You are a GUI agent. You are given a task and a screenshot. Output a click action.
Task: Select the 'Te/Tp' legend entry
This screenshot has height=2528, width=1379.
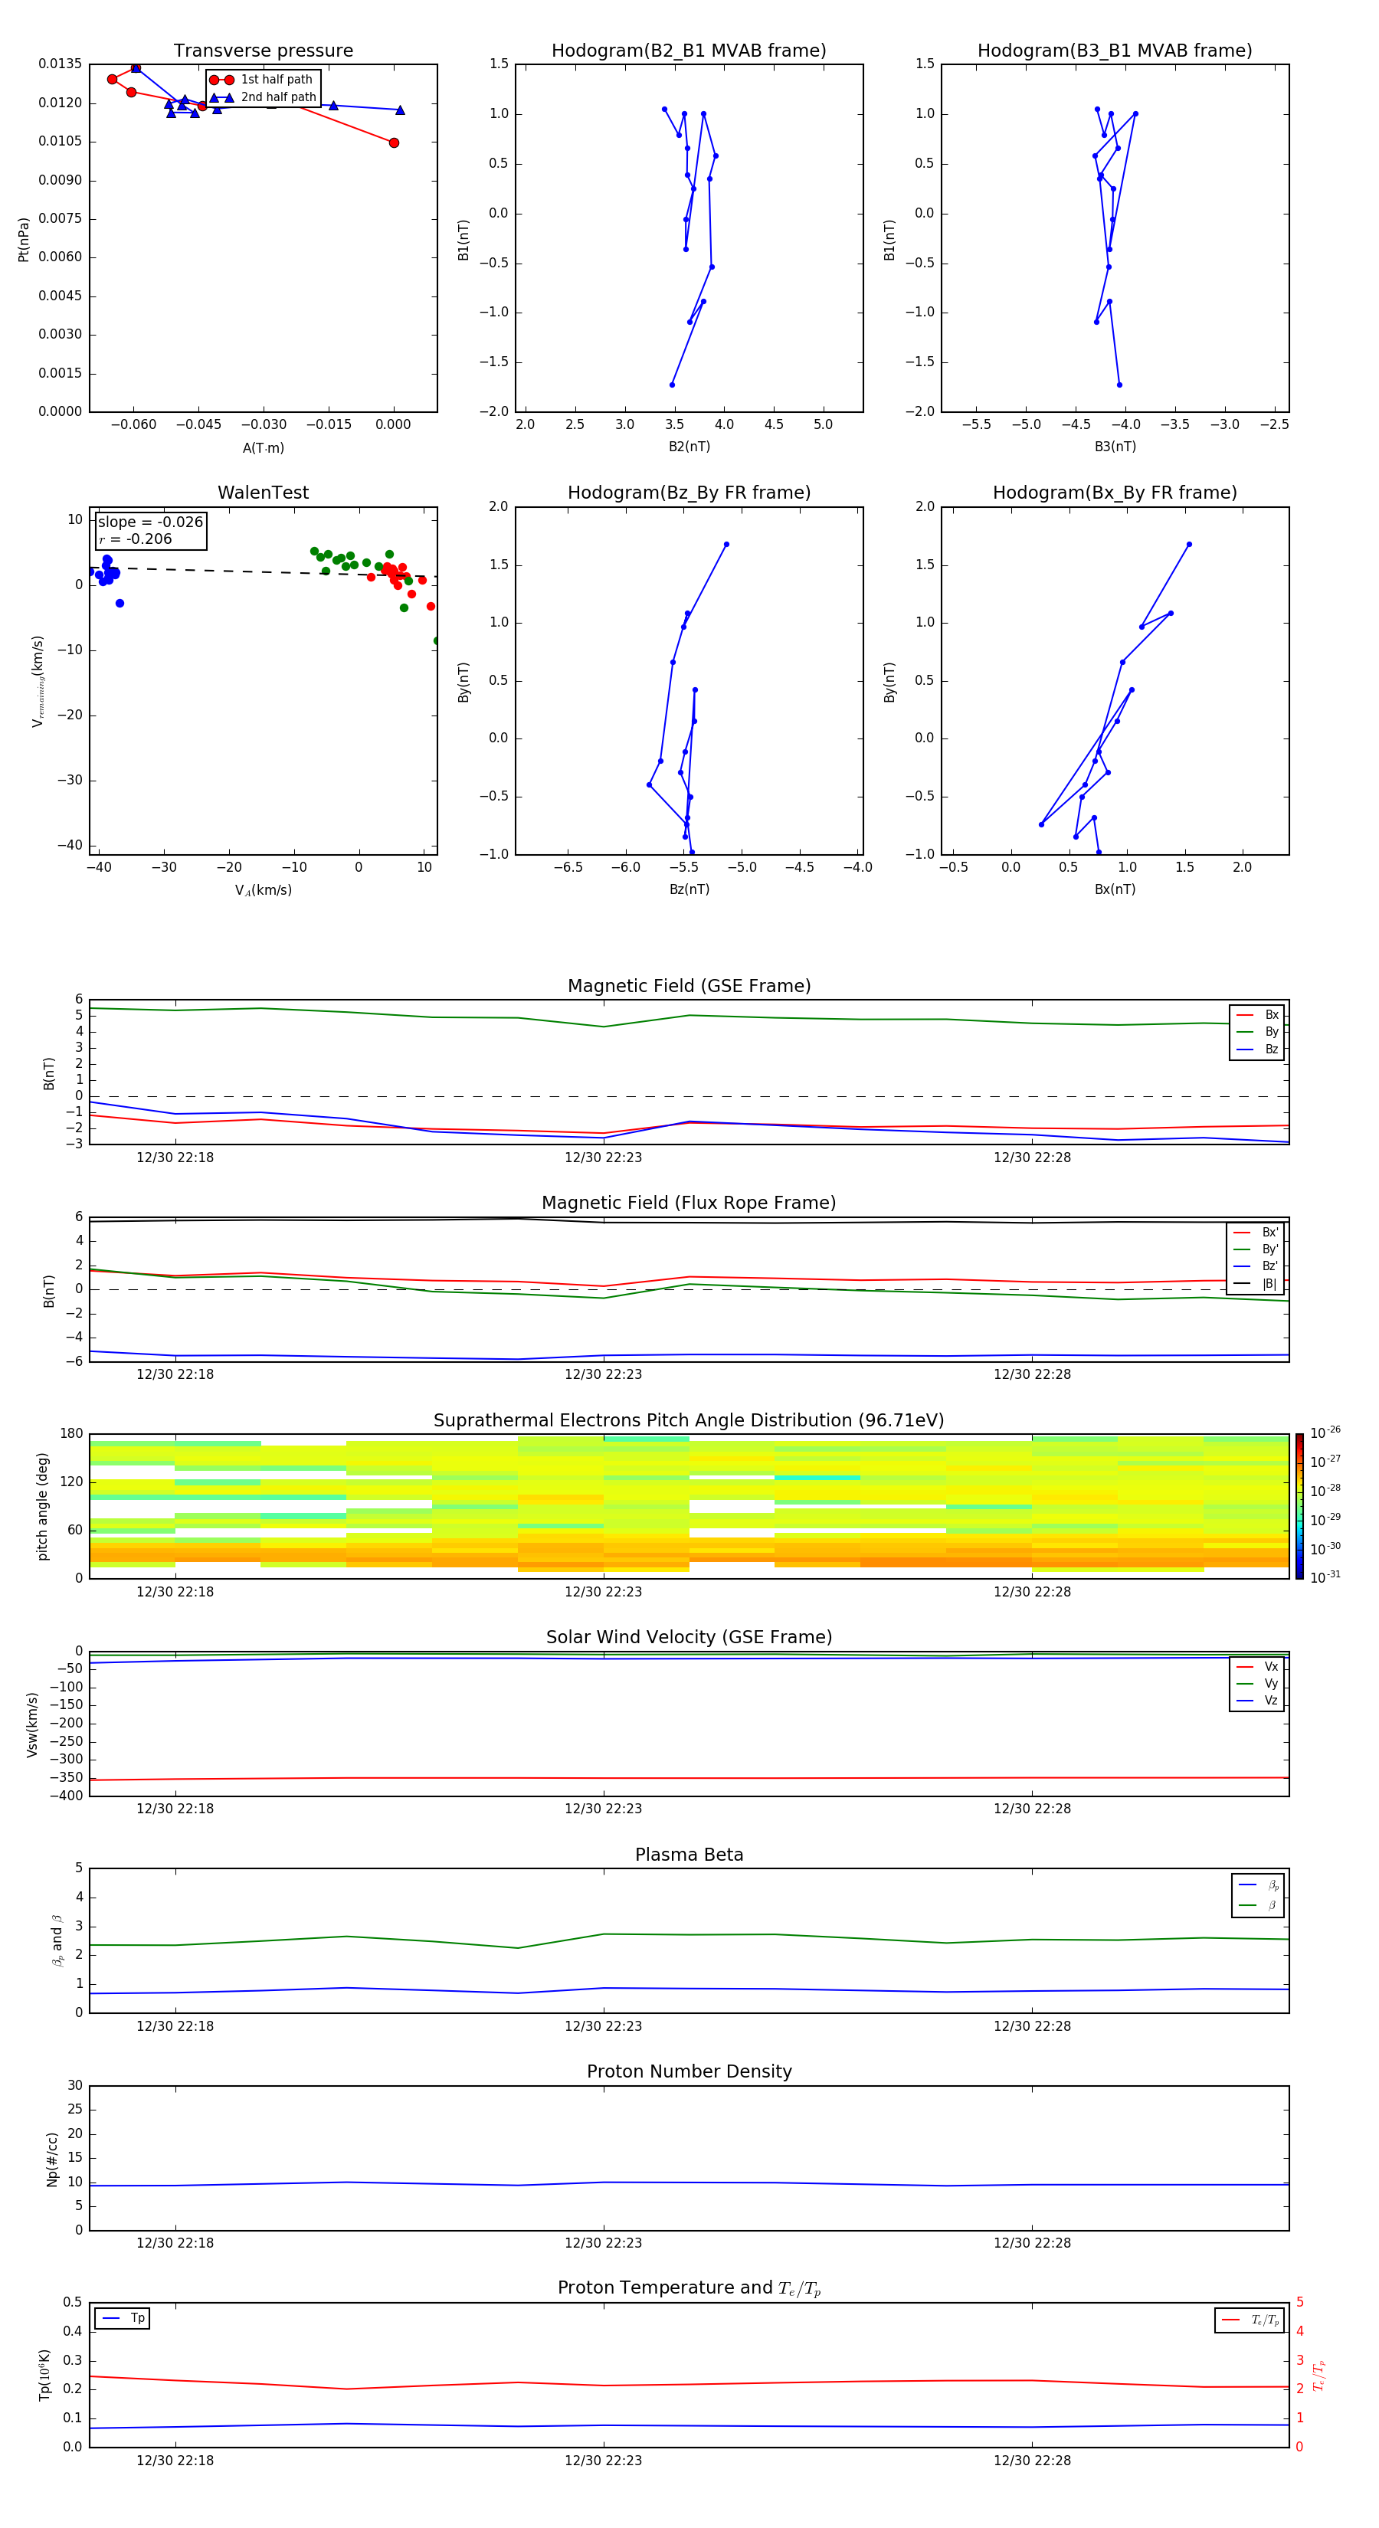click(x=1250, y=2320)
